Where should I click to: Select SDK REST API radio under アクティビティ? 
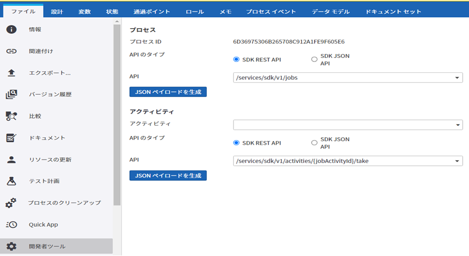click(237, 143)
